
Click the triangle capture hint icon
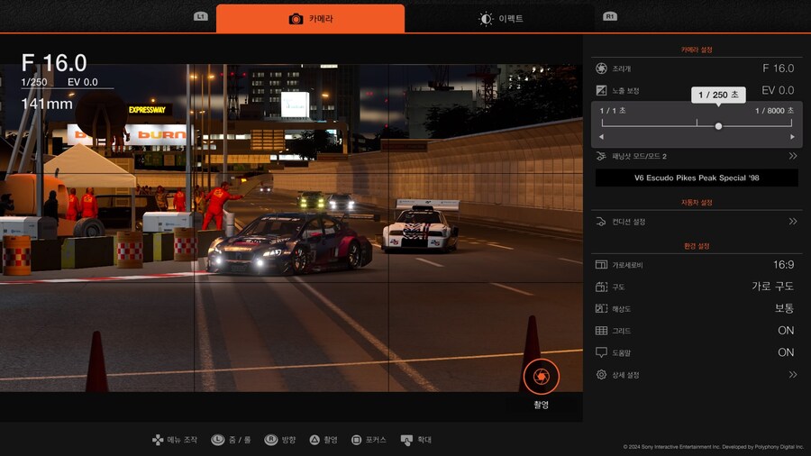point(314,440)
